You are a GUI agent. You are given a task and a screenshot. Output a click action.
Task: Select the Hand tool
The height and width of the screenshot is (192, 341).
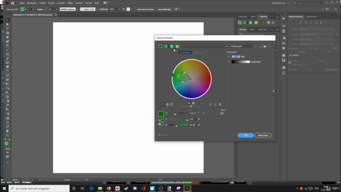[x=7, y=131]
